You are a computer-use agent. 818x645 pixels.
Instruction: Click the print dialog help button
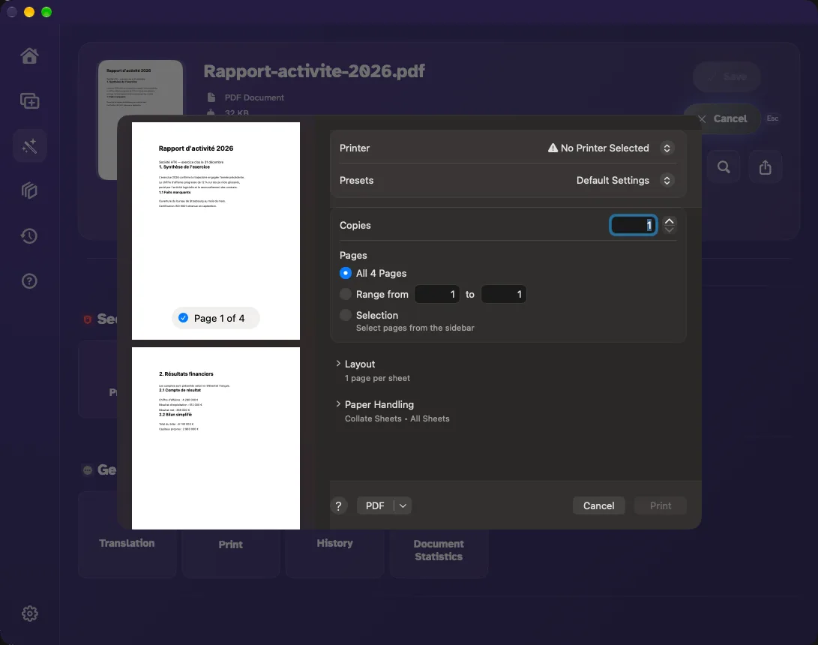pos(339,505)
